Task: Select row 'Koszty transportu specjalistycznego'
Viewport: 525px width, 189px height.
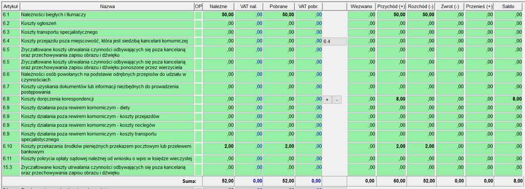Action: click(107, 32)
